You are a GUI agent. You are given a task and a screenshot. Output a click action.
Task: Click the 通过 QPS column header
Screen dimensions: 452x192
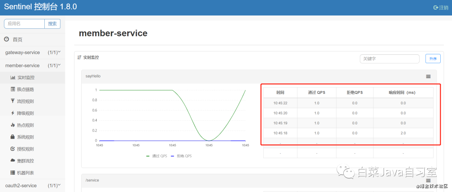point(316,93)
